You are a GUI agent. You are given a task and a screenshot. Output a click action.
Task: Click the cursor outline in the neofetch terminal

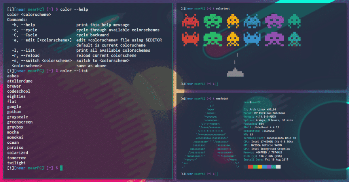pos(217,174)
